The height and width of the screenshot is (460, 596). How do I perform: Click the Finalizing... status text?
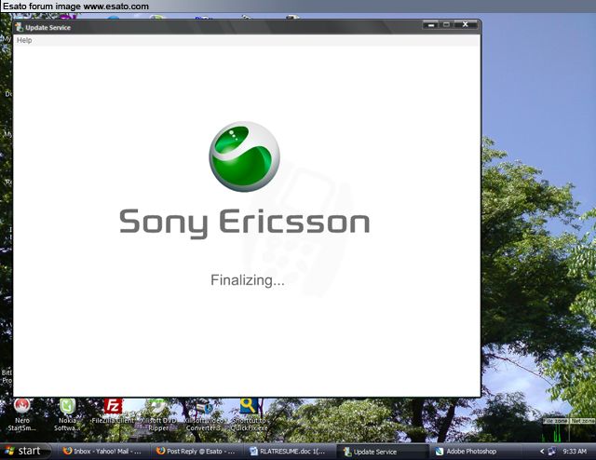click(248, 280)
